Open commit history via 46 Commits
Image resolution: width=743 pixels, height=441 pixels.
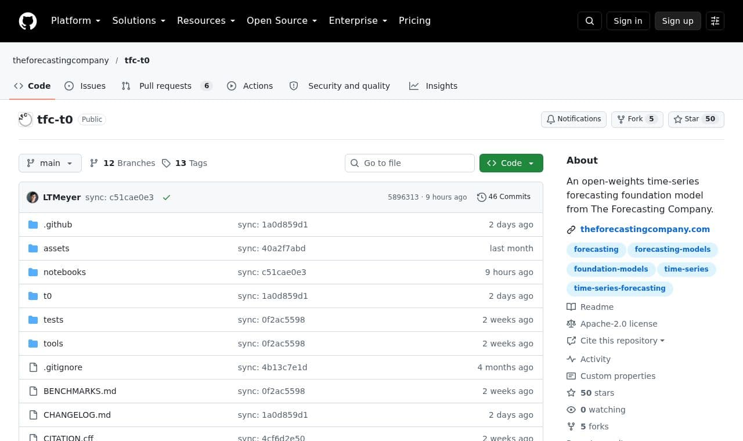(x=504, y=197)
